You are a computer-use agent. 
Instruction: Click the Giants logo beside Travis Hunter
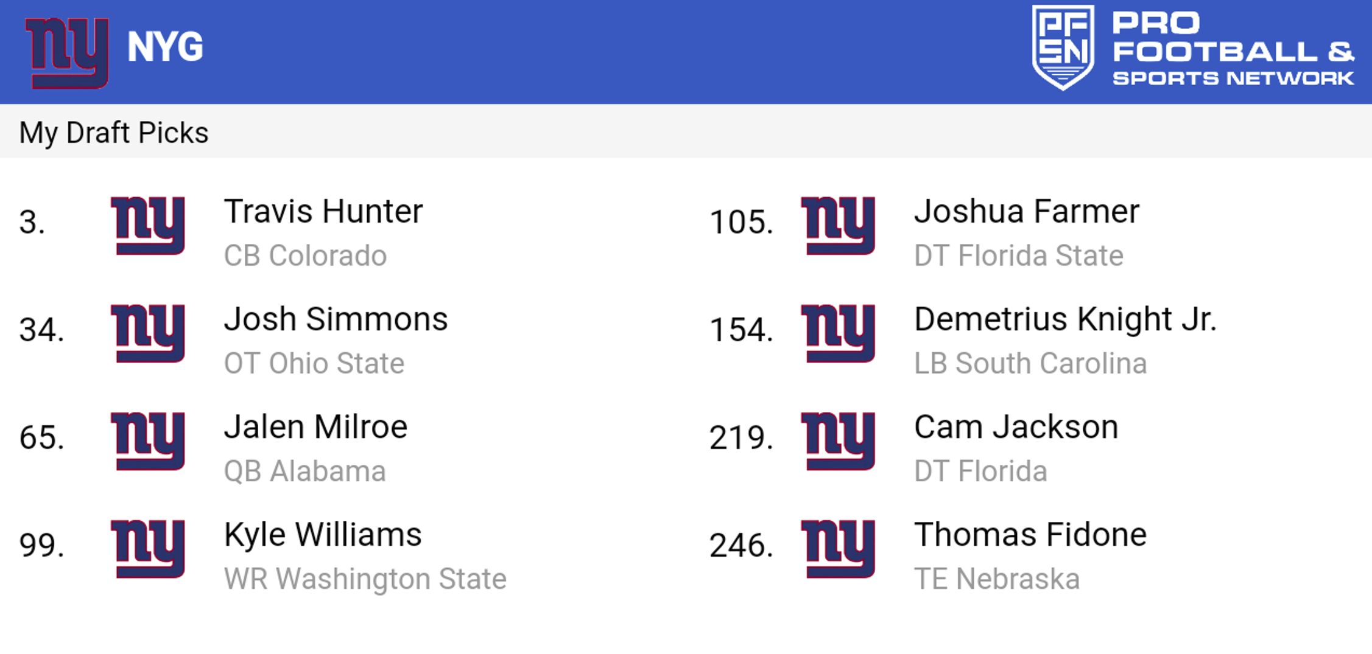tap(148, 225)
